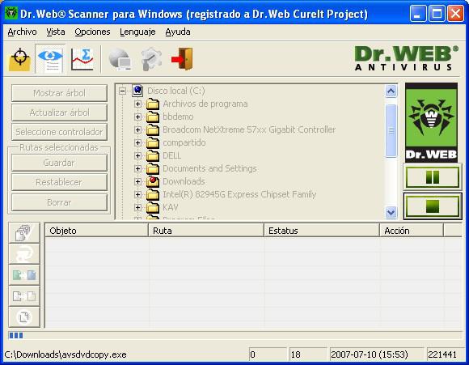The height and width of the screenshot is (365, 469).
Task: Click the tree scrollbar down arrow
Action: (391, 212)
